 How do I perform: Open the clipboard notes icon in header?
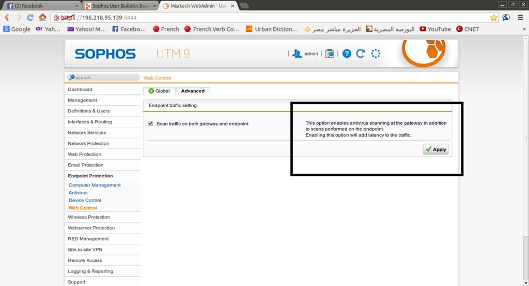329,54
